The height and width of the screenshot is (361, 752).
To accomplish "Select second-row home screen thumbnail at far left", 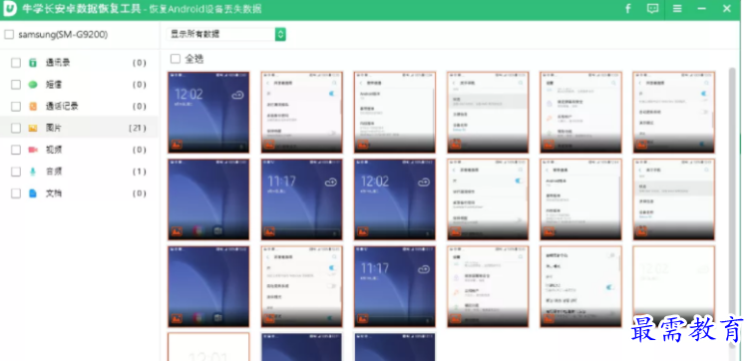I will click(208, 199).
